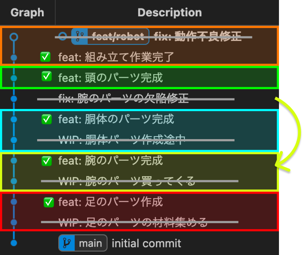Click green checkmark next to 組み立て作業完了
Viewport: 303px width, 255px height.
pyautogui.click(x=46, y=57)
